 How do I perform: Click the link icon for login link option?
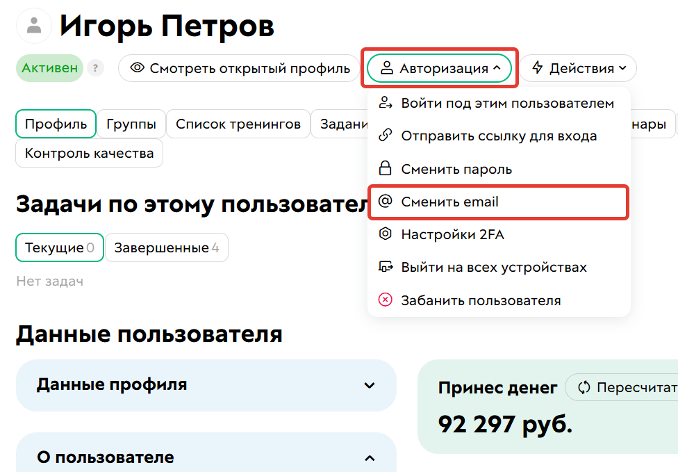point(386,136)
